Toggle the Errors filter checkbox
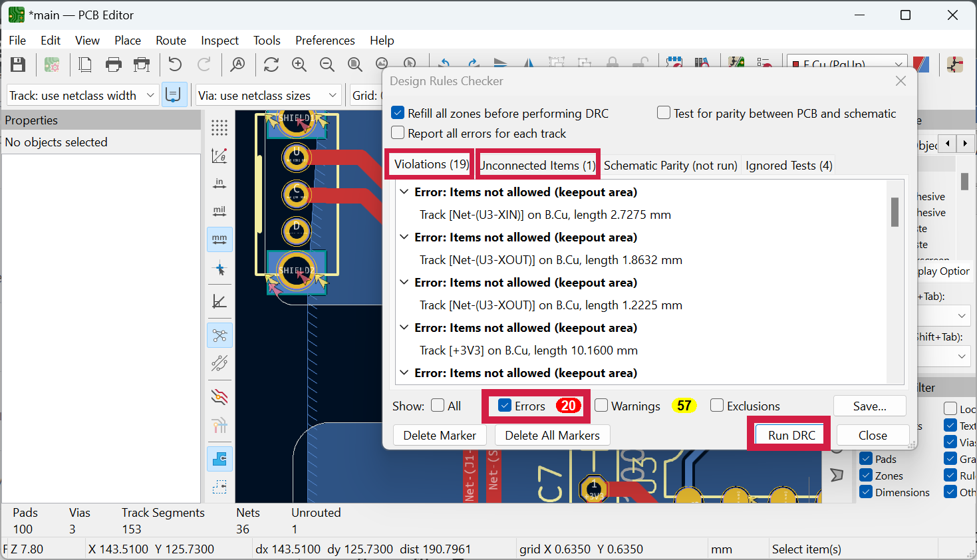This screenshot has width=977, height=560. coord(505,406)
